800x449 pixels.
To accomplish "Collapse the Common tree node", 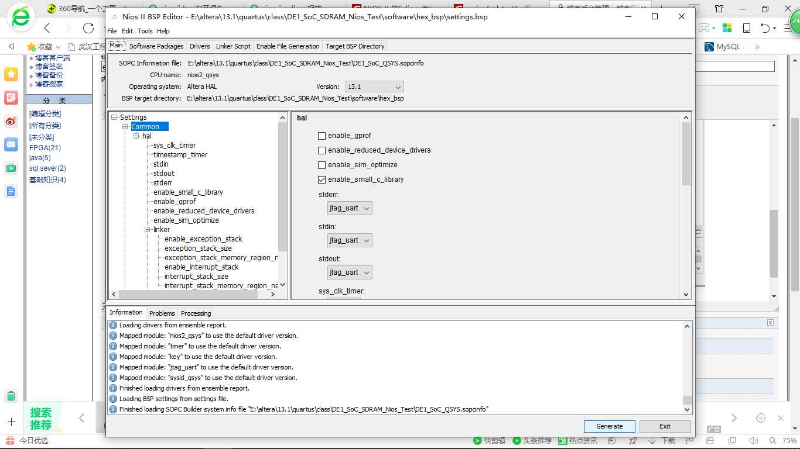I will [125, 127].
